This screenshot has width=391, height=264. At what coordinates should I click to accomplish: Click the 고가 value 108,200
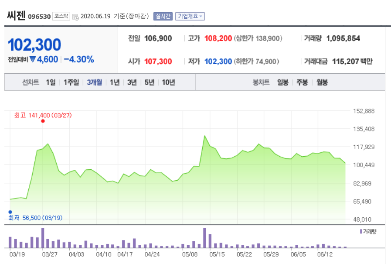[218, 38]
